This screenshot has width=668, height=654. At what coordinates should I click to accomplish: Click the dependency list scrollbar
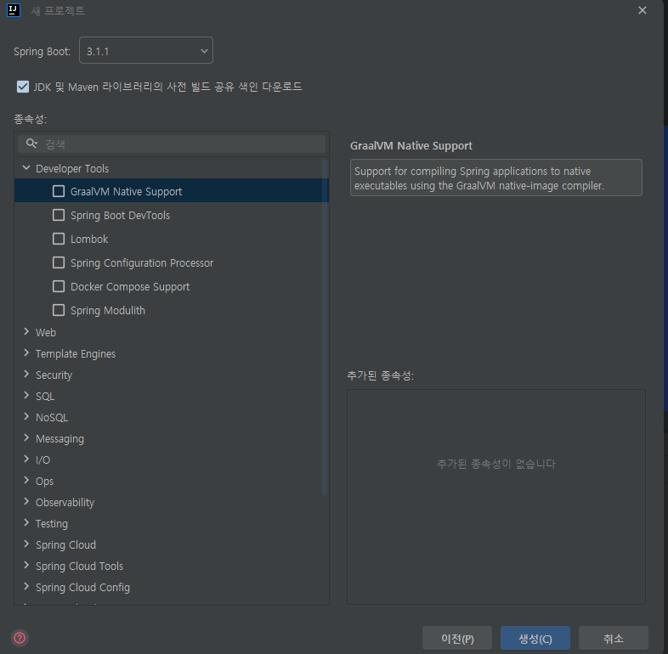(x=325, y=328)
